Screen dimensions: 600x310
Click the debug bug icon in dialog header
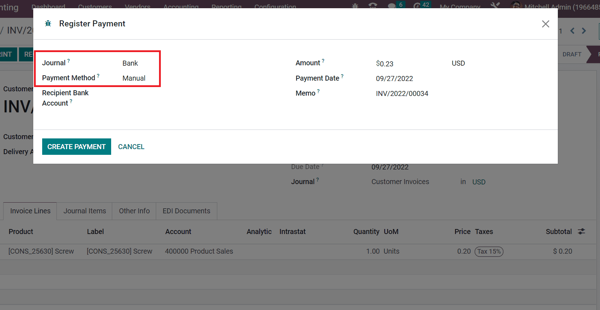48,24
